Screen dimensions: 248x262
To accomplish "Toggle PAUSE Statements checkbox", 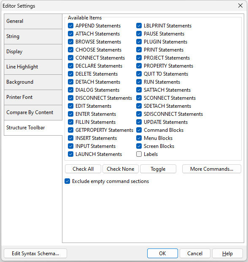I will point(139,34).
